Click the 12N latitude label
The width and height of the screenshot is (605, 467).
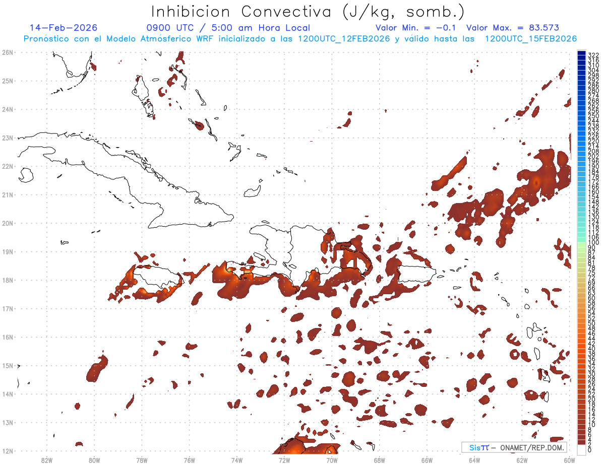pos(8,451)
